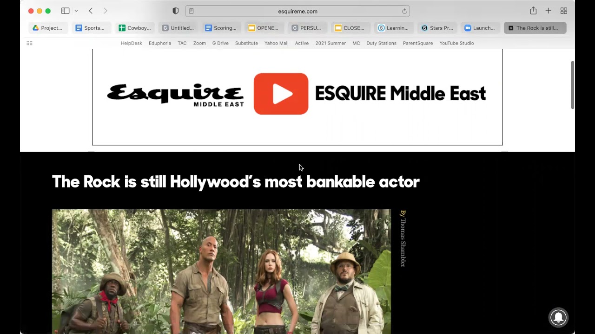Switch to the Scoring... document tab
Screen dimensions: 595x334
coord(221,28)
